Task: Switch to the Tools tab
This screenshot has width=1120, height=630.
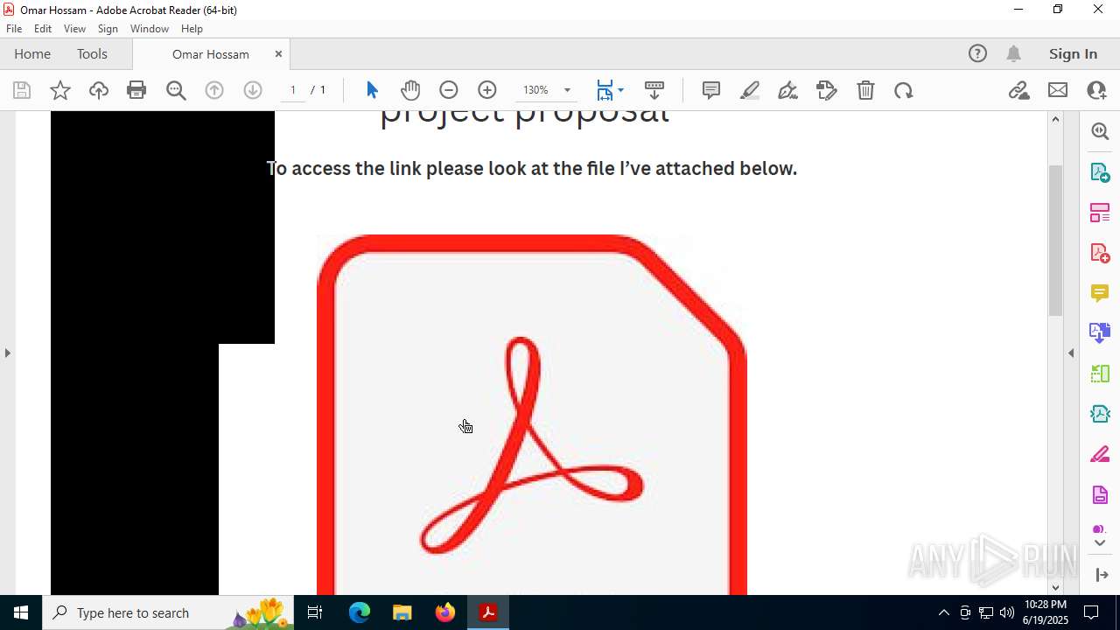Action: [92, 54]
